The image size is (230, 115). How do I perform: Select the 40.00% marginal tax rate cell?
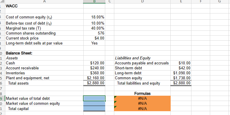point(94,28)
